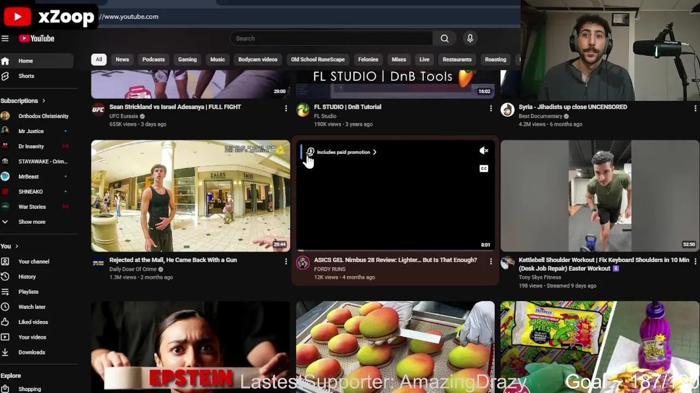This screenshot has height=393, width=700.
Task: Open Sean Strickland vs Israel Adesanya title
Action: tap(175, 107)
